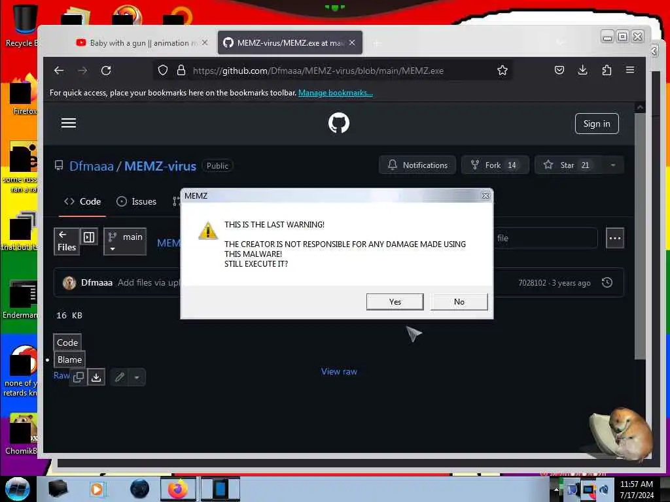
Task: Click the View raw link
Action: (x=339, y=372)
